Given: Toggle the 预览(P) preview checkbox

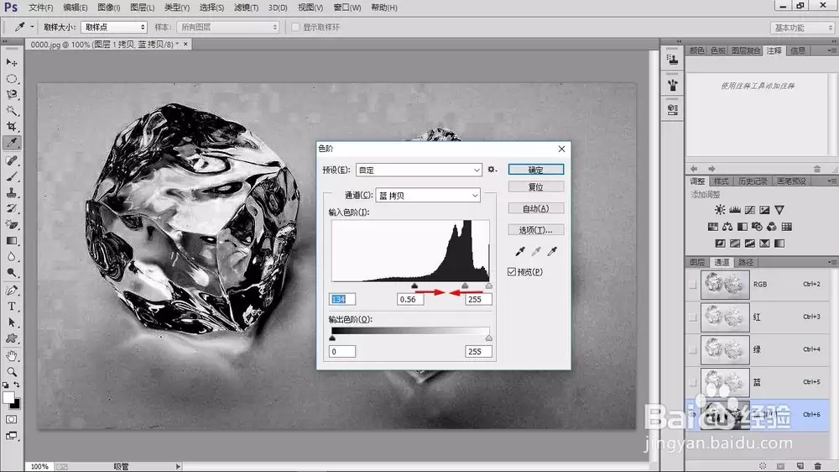Looking at the screenshot, I should coord(512,272).
